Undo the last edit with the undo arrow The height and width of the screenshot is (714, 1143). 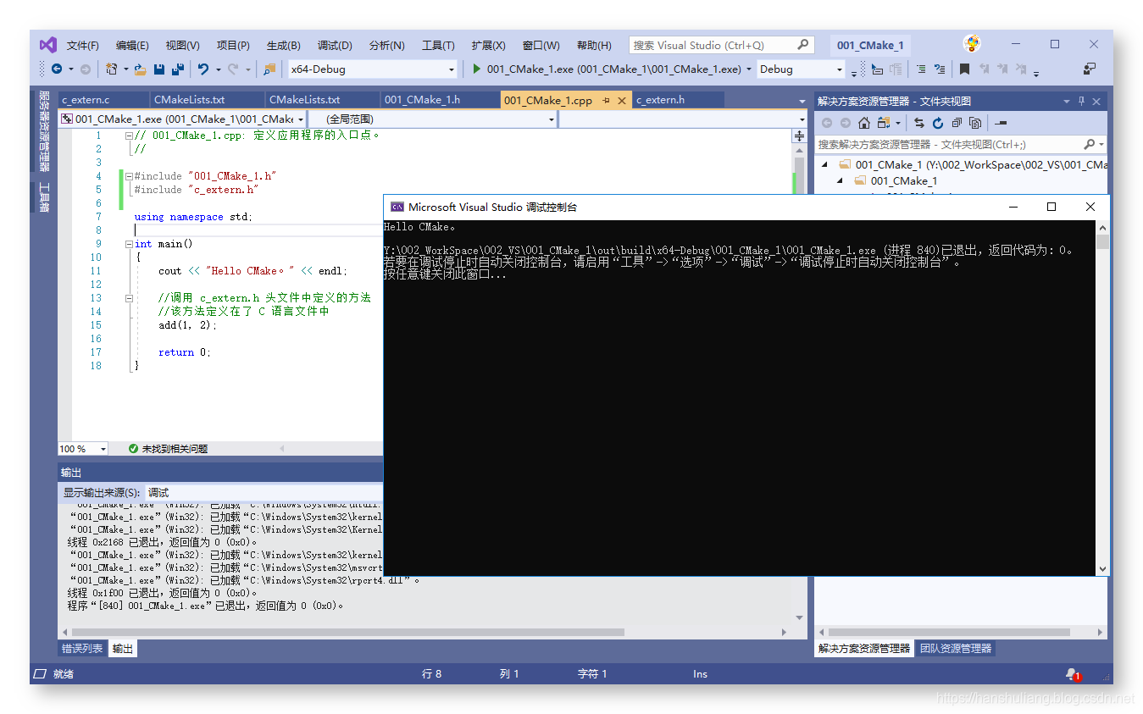[x=203, y=69]
